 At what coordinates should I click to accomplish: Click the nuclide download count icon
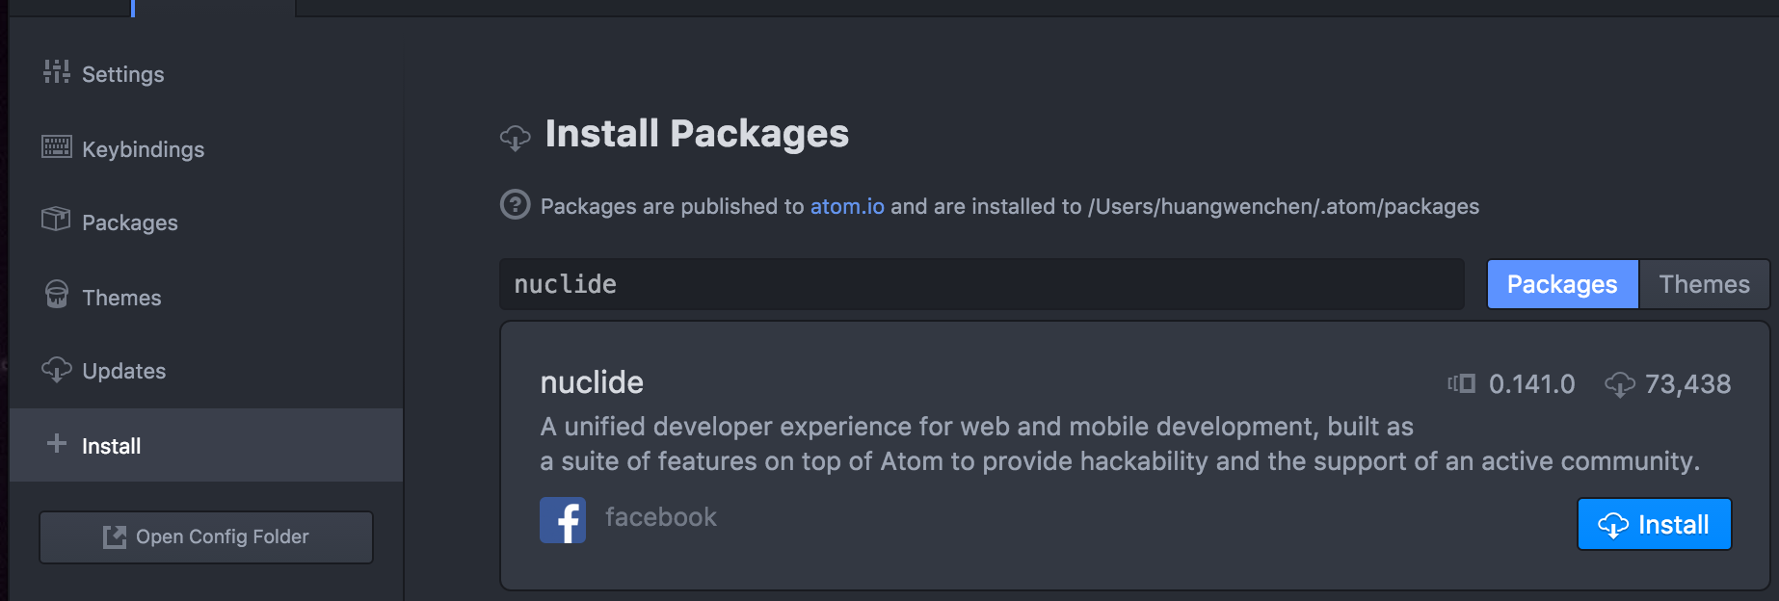coord(1619,384)
